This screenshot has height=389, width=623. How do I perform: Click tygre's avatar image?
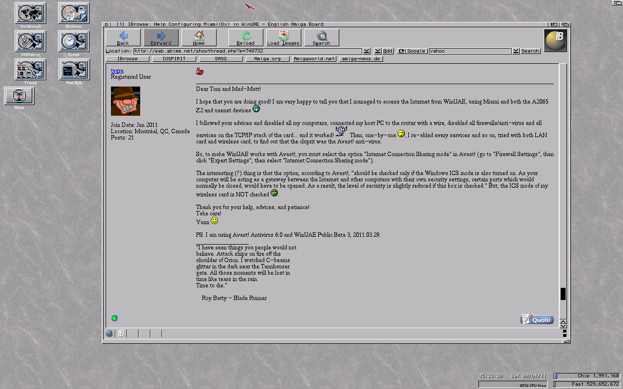click(x=126, y=101)
